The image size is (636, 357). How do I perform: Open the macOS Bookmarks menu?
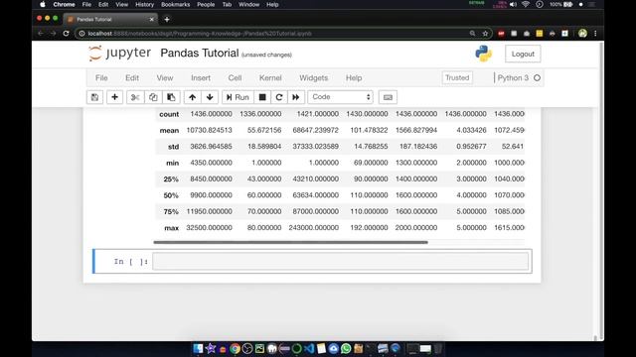pos(175,4)
